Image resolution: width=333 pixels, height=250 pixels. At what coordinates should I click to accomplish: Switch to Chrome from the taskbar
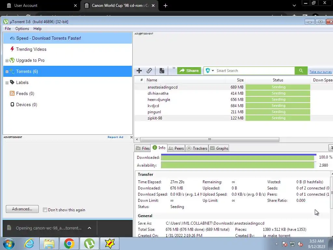(69, 243)
